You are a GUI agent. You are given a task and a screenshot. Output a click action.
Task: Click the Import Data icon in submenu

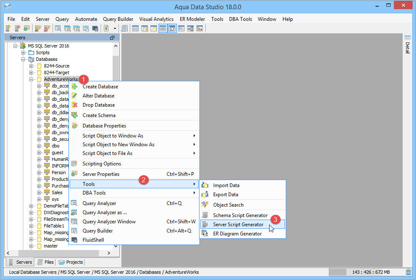(205, 185)
